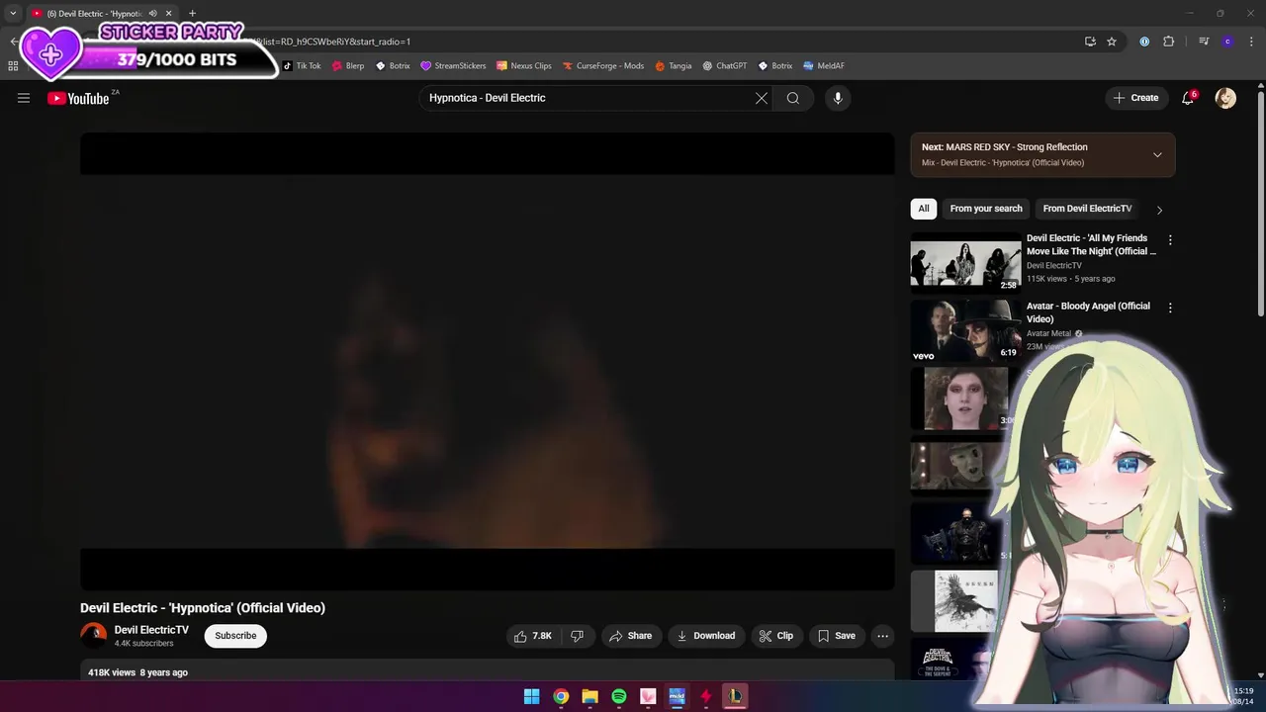Select the 'All' filter chip

click(924, 209)
